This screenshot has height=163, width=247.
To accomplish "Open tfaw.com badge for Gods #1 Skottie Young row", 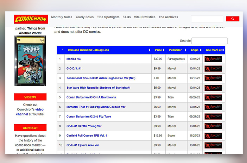I will pos(213,126).
